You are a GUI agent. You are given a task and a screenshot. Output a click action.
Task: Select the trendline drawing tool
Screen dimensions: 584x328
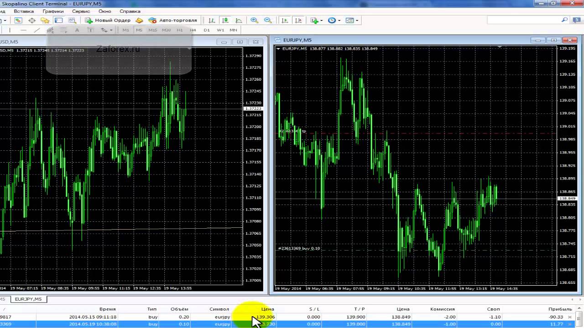(x=37, y=30)
